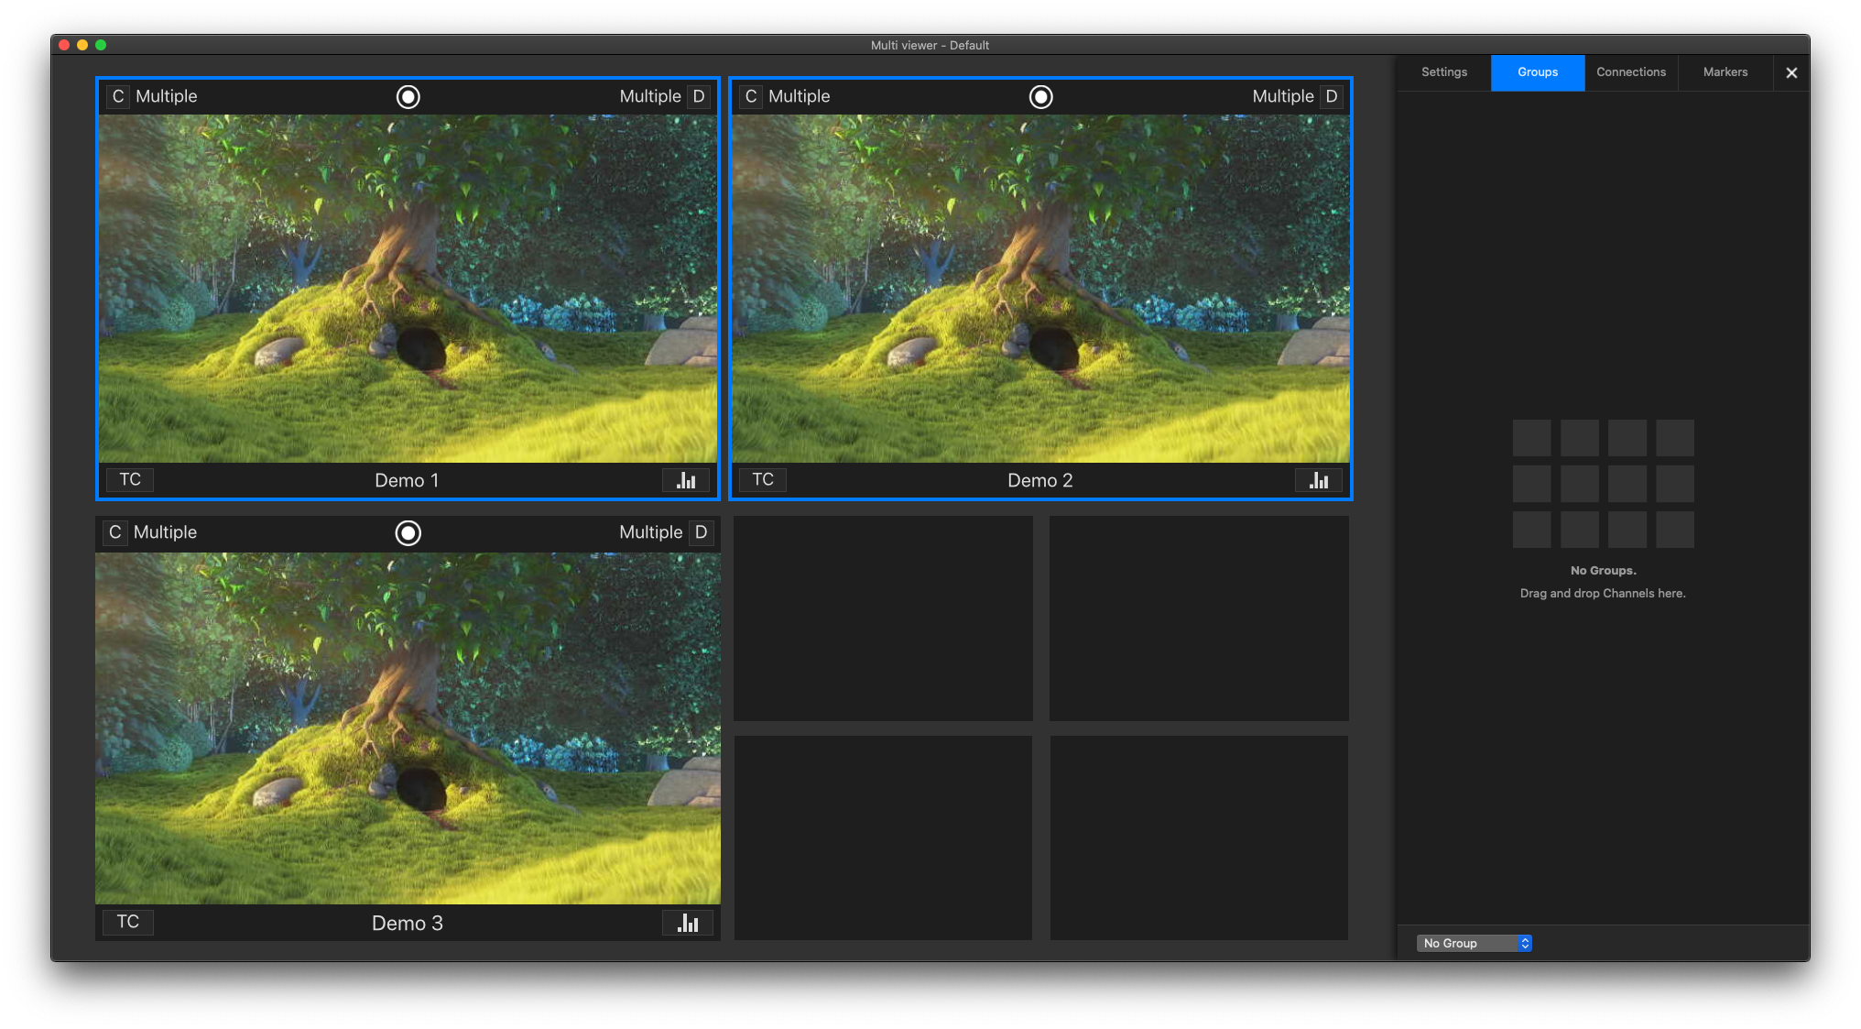The width and height of the screenshot is (1861, 1029).
Task: Click the D button on Demo 2
Action: pos(1332,96)
